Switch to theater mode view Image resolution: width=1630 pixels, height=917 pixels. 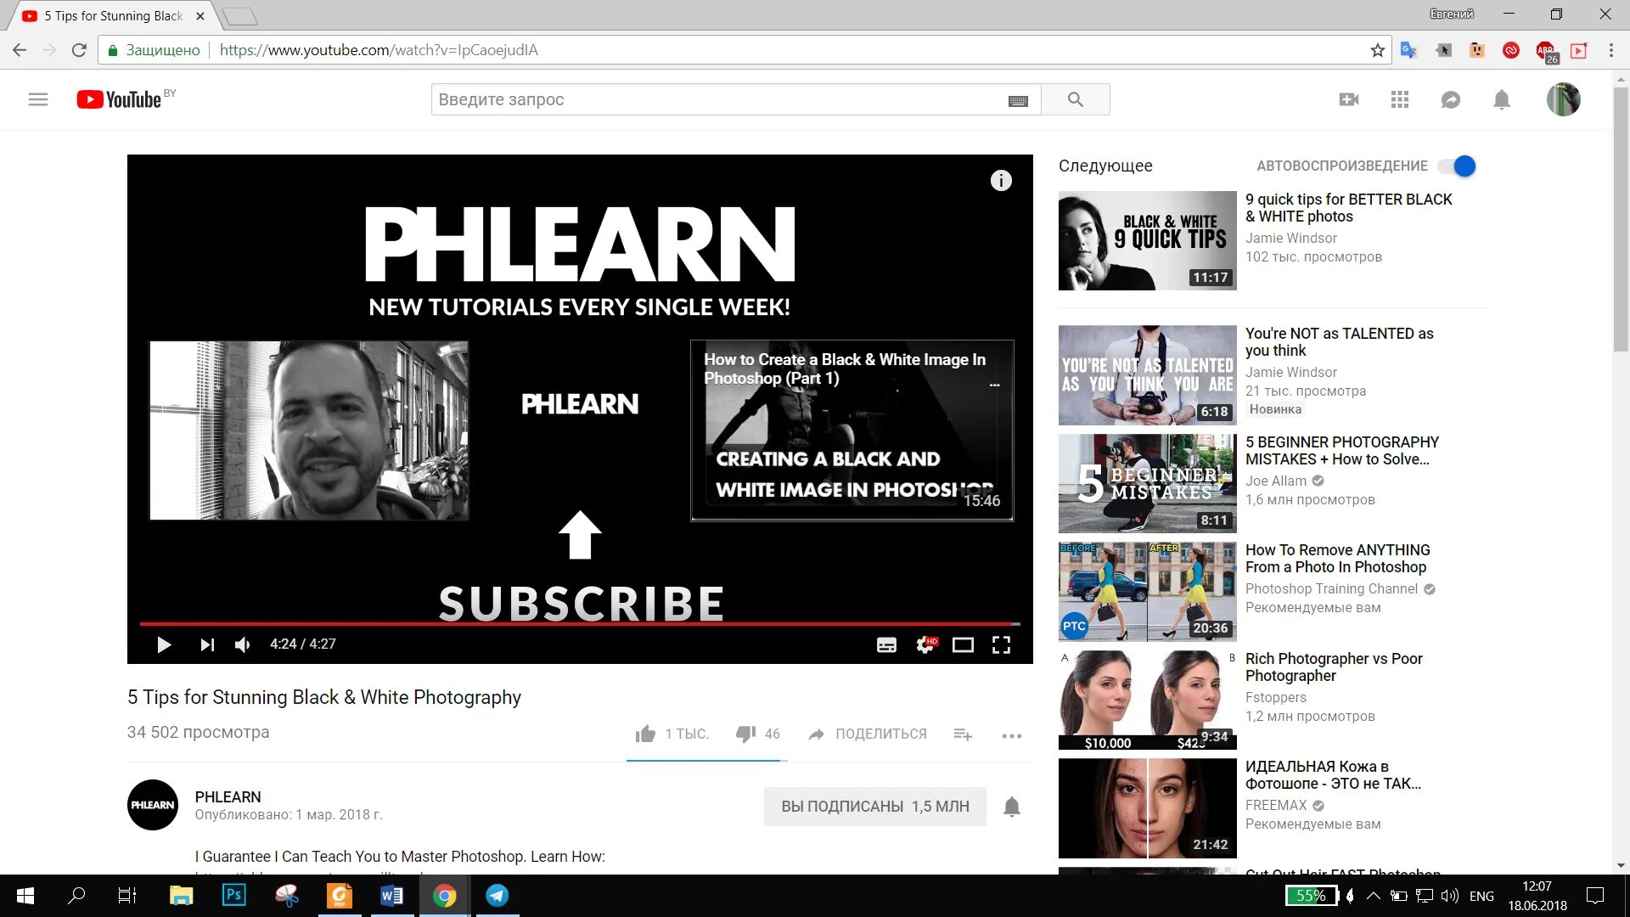click(x=963, y=645)
